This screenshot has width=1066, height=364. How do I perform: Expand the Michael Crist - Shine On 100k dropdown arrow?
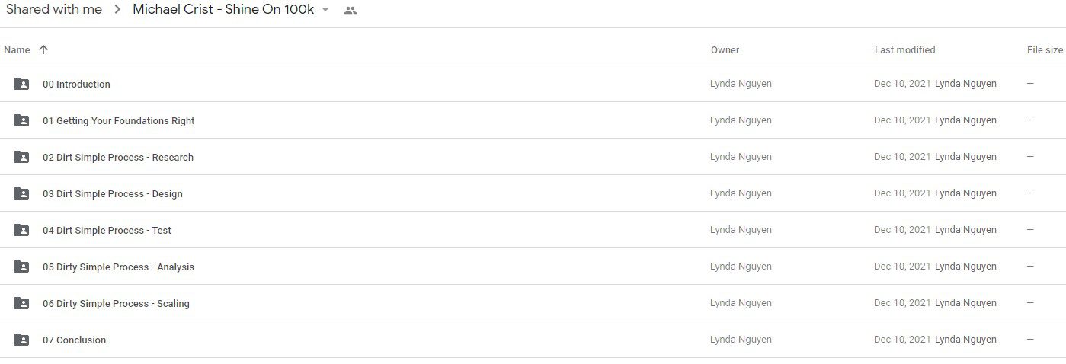tap(325, 10)
